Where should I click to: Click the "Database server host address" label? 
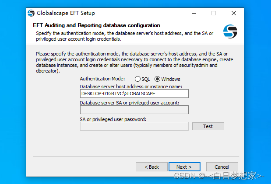130,87
